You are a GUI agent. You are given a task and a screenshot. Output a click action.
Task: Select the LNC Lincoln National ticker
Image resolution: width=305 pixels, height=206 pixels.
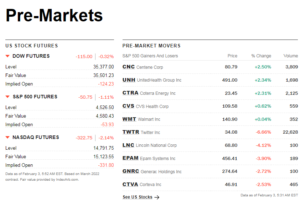[128, 145]
